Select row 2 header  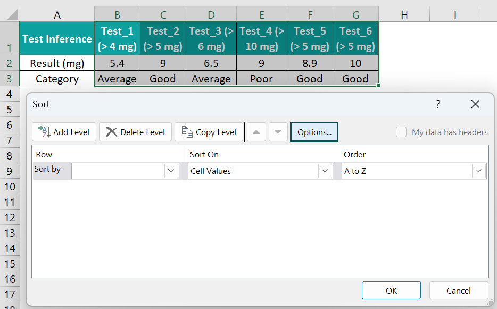10,63
